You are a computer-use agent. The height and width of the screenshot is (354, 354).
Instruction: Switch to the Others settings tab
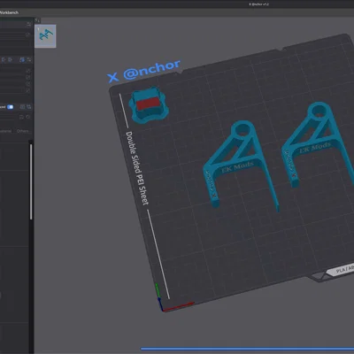coord(23,131)
